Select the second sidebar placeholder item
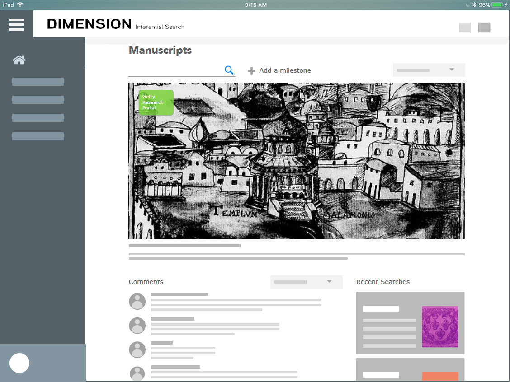This screenshot has height=382, width=510. click(x=38, y=100)
